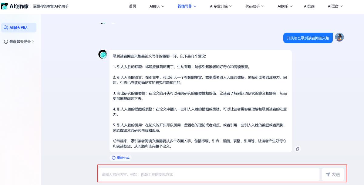Click the 重新生成 regenerate link
364x185 pixels.
tap(123, 157)
